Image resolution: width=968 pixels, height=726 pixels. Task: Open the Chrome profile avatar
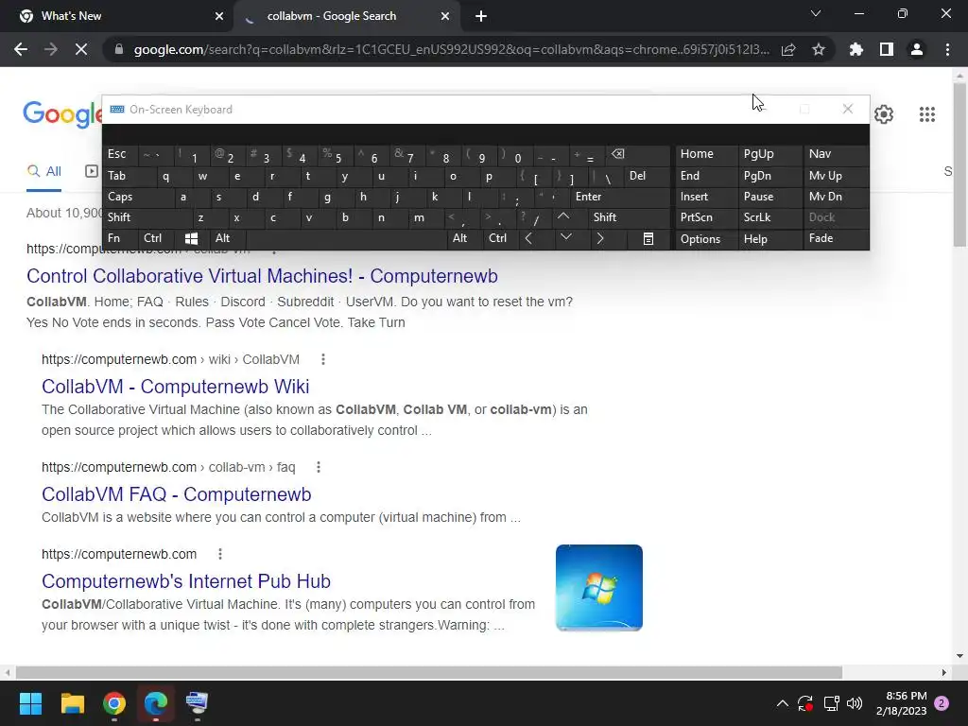click(917, 49)
